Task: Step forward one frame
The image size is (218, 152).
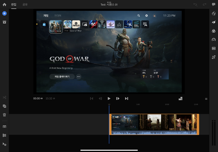Action: pos(118,98)
